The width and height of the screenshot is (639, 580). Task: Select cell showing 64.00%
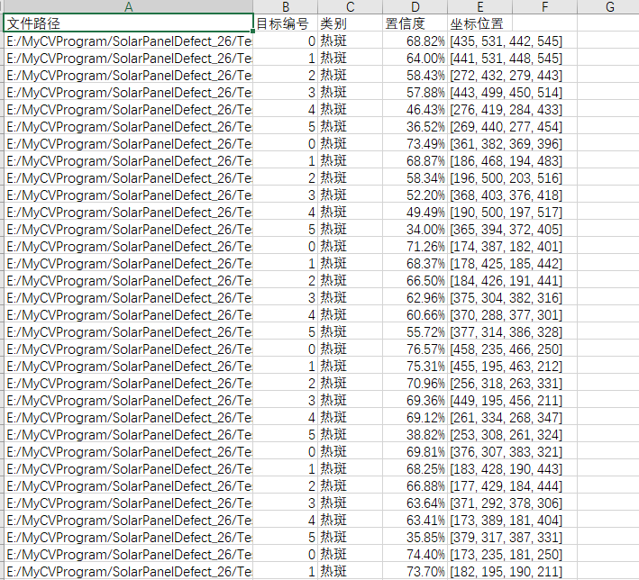coord(415,58)
